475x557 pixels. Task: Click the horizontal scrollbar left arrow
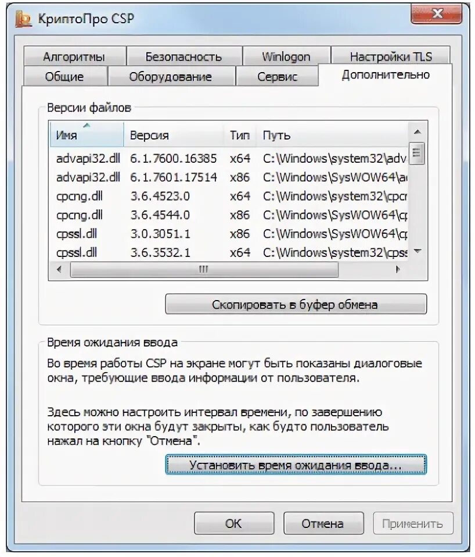[x=59, y=269]
